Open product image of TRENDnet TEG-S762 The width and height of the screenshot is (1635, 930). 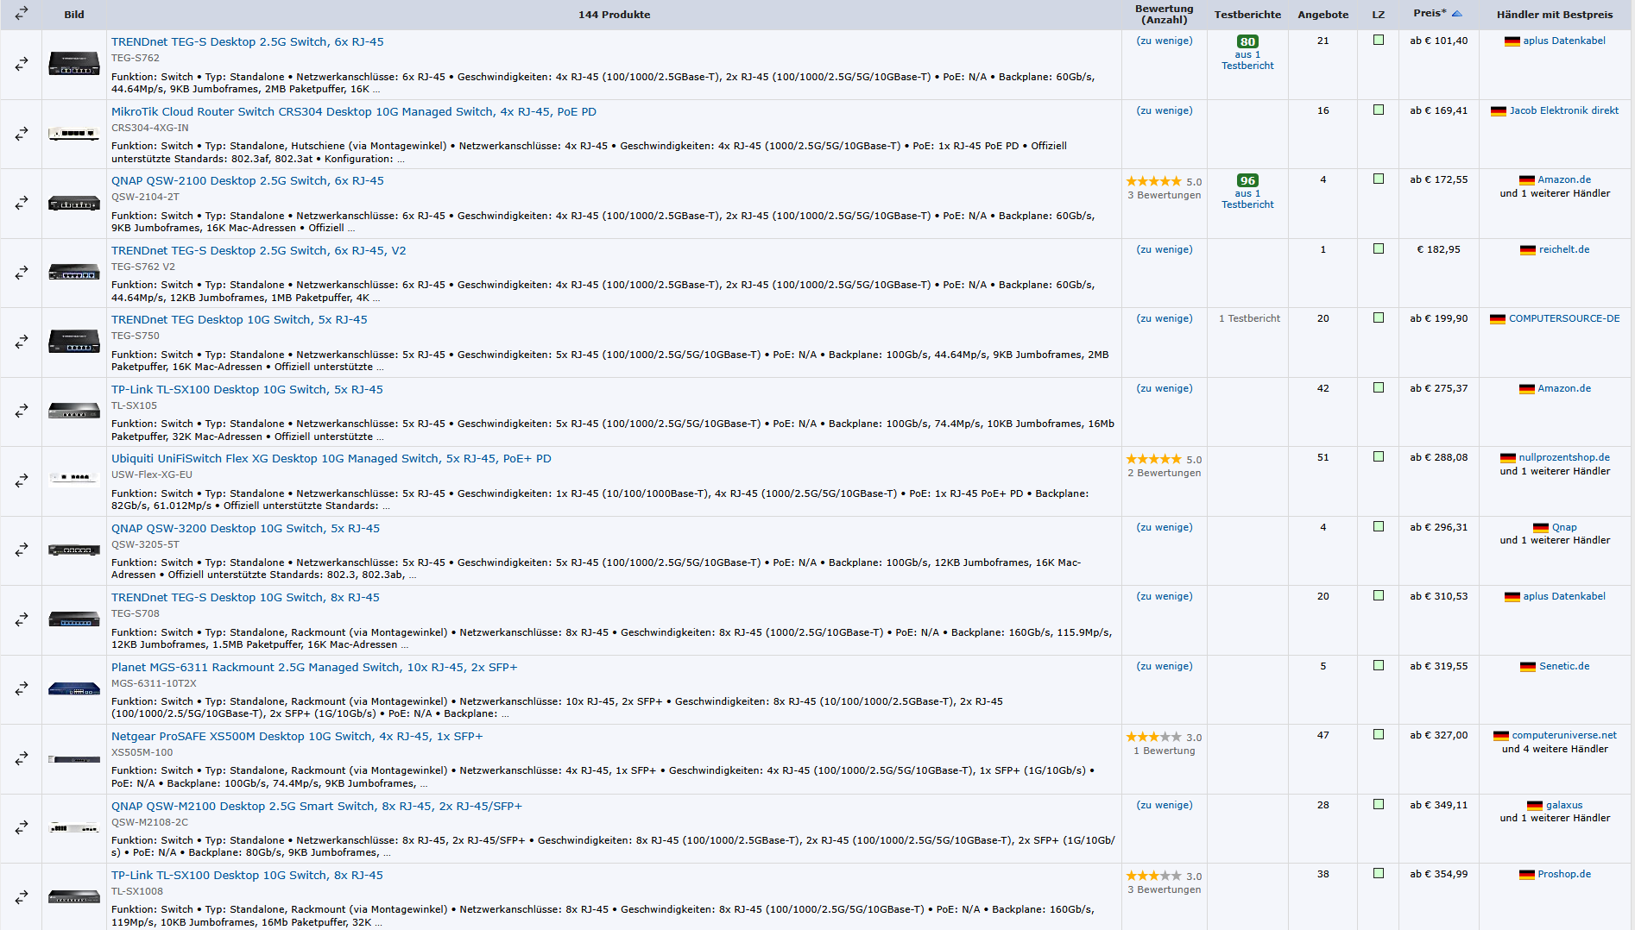pyautogui.click(x=74, y=65)
